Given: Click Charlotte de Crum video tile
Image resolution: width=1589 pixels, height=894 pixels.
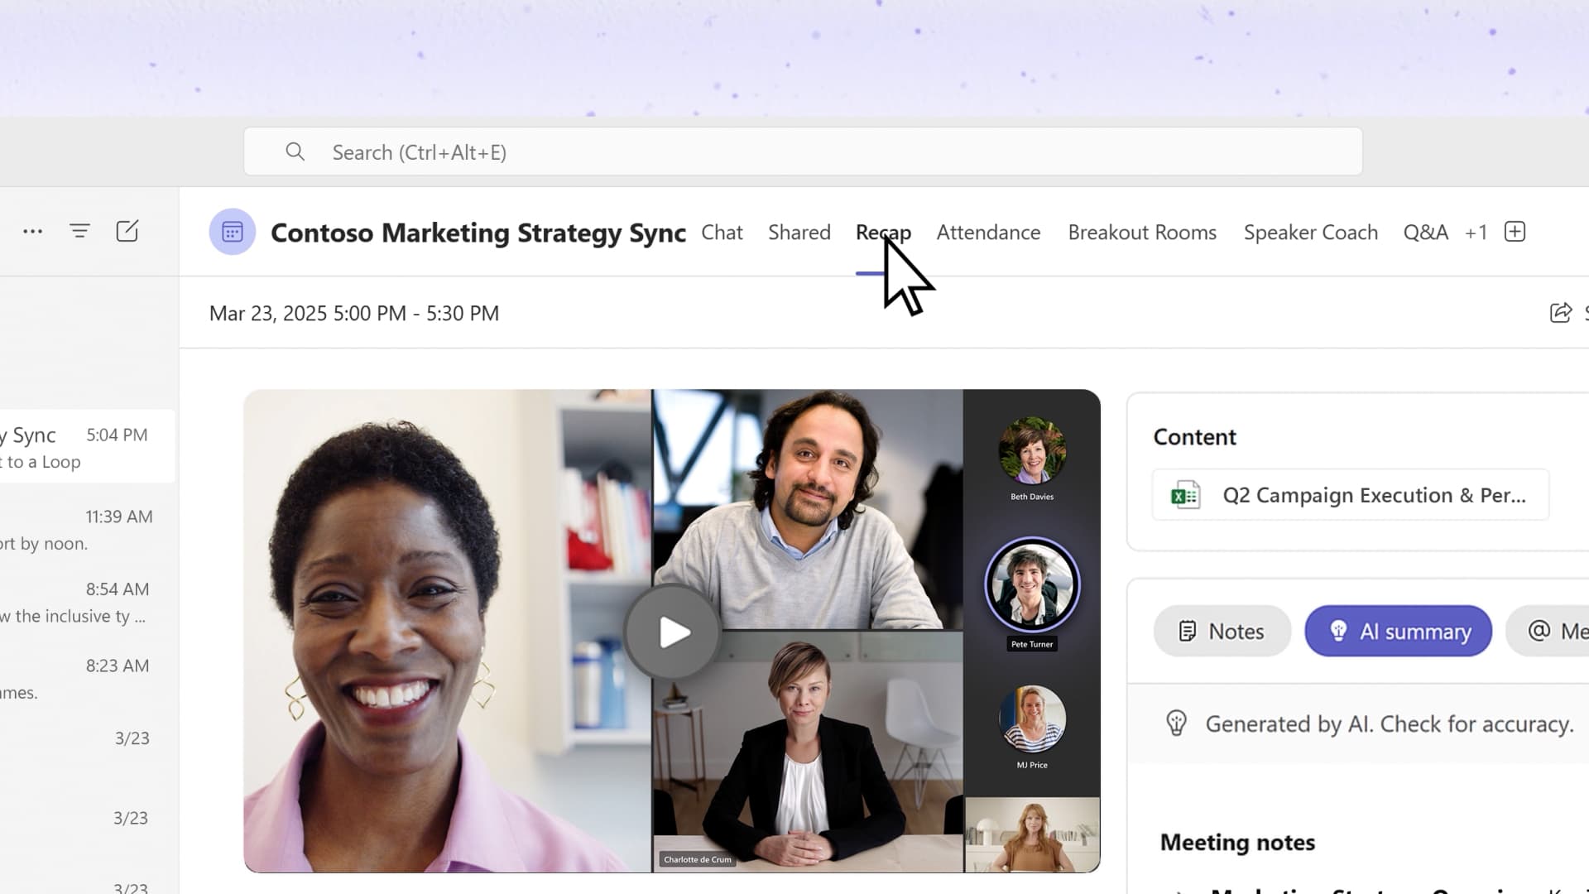Looking at the screenshot, I should tap(808, 752).
